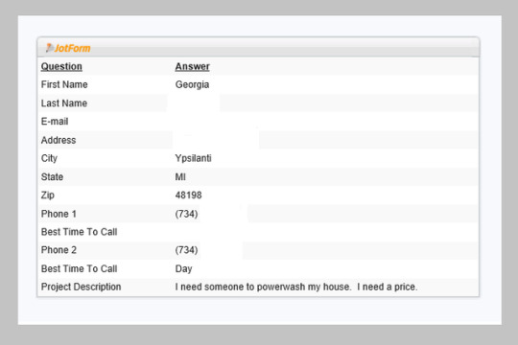518x345 pixels.
Task: Click the Last Name label
Action: (64, 103)
